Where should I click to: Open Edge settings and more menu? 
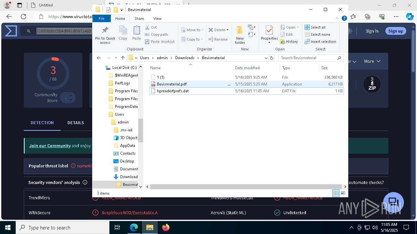396,17
